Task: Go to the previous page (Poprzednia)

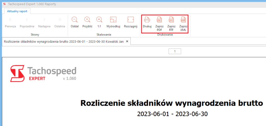Action: click(27, 23)
